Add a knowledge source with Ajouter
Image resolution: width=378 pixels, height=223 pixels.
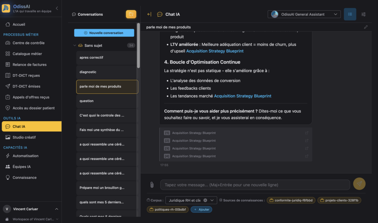[202, 209]
